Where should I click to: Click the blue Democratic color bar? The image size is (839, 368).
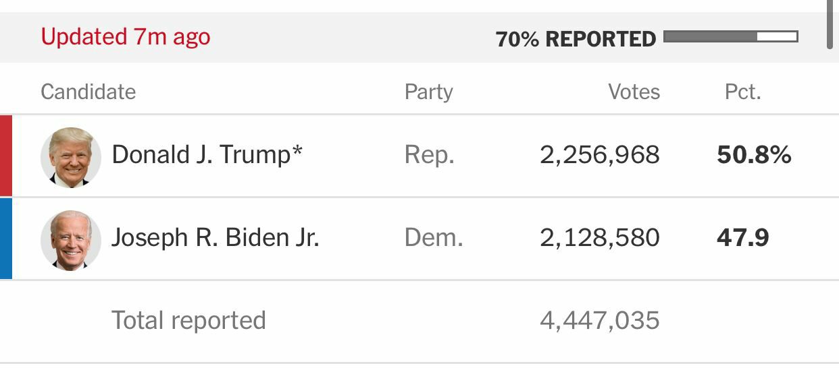point(6,239)
